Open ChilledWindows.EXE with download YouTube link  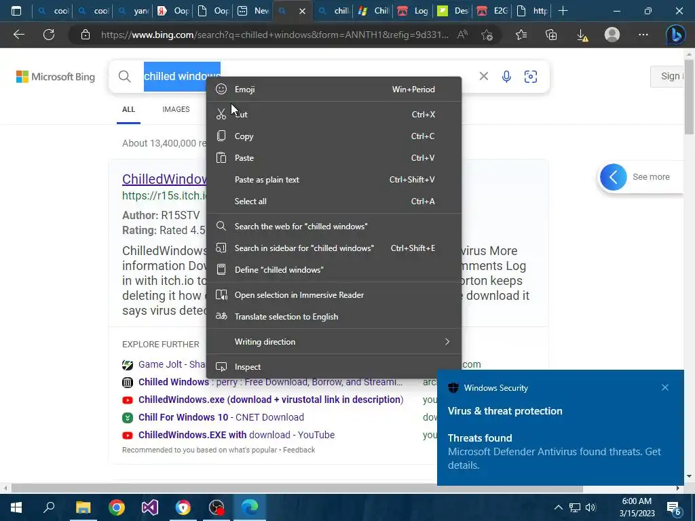tap(236, 435)
